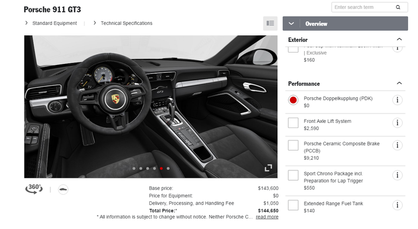Click the Front Axle Lift System label

328,121
